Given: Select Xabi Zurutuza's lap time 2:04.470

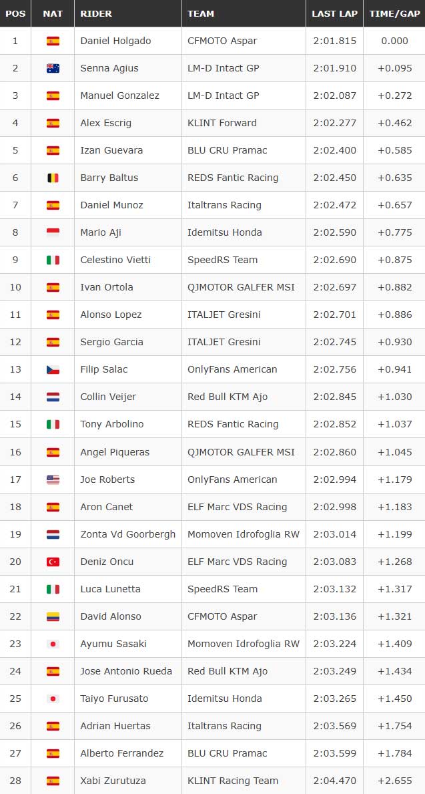Looking at the screenshot, I should click(x=334, y=781).
